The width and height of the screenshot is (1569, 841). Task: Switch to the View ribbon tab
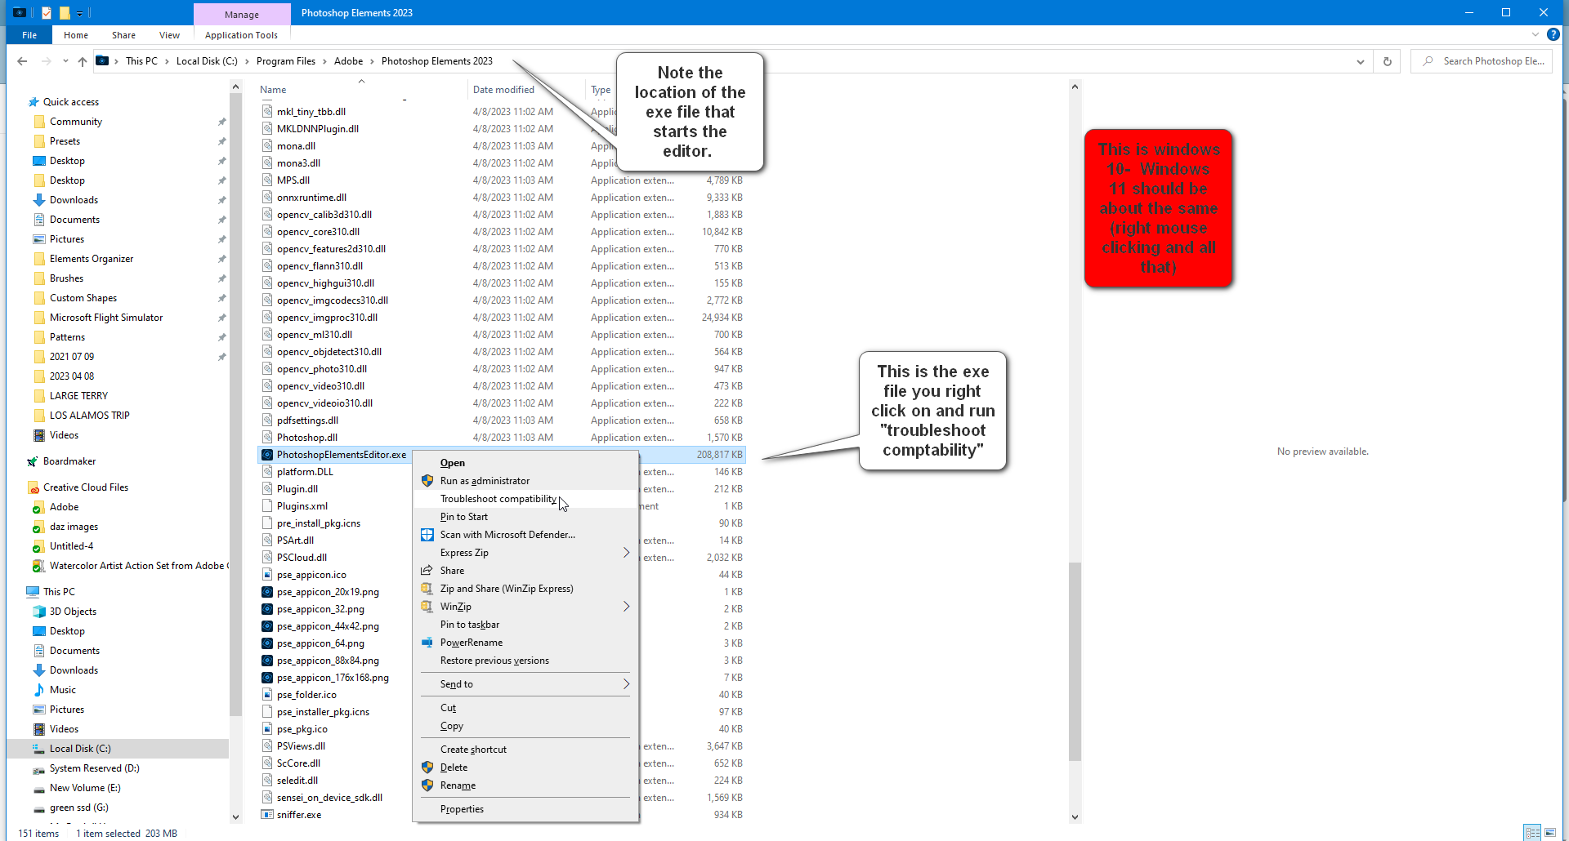pyautogui.click(x=169, y=35)
